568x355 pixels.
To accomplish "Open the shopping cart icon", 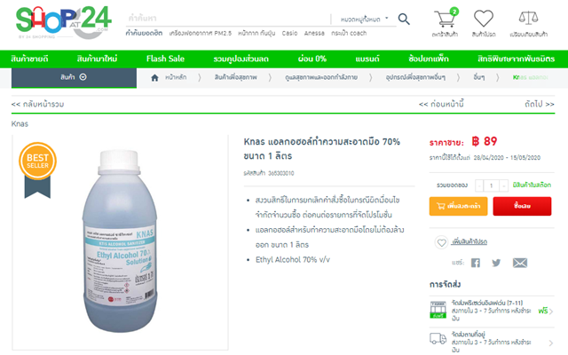I will (446, 18).
